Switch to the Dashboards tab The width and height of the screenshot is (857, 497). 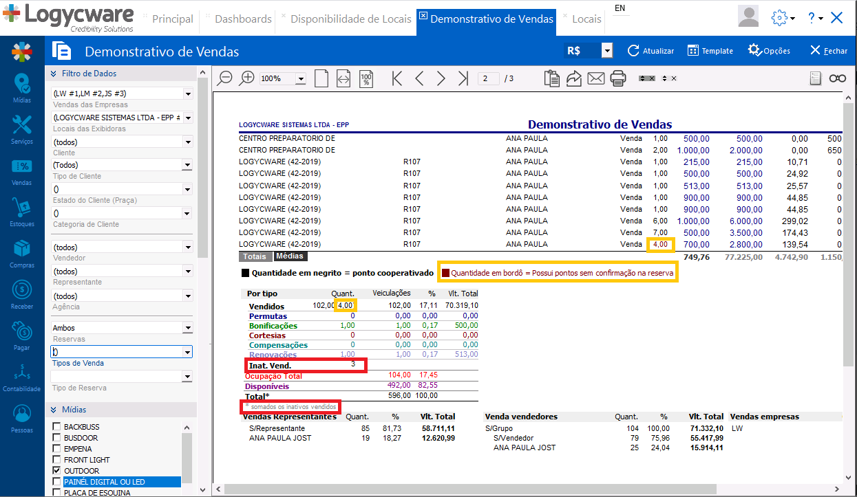243,19
